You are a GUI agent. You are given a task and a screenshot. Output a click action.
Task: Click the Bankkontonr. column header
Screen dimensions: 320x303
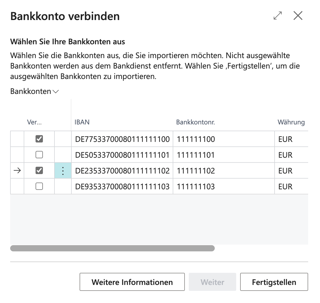point(196,122)
